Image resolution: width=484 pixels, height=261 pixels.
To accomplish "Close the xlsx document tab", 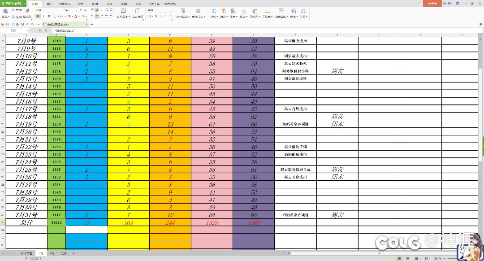I will coord(86,24).
